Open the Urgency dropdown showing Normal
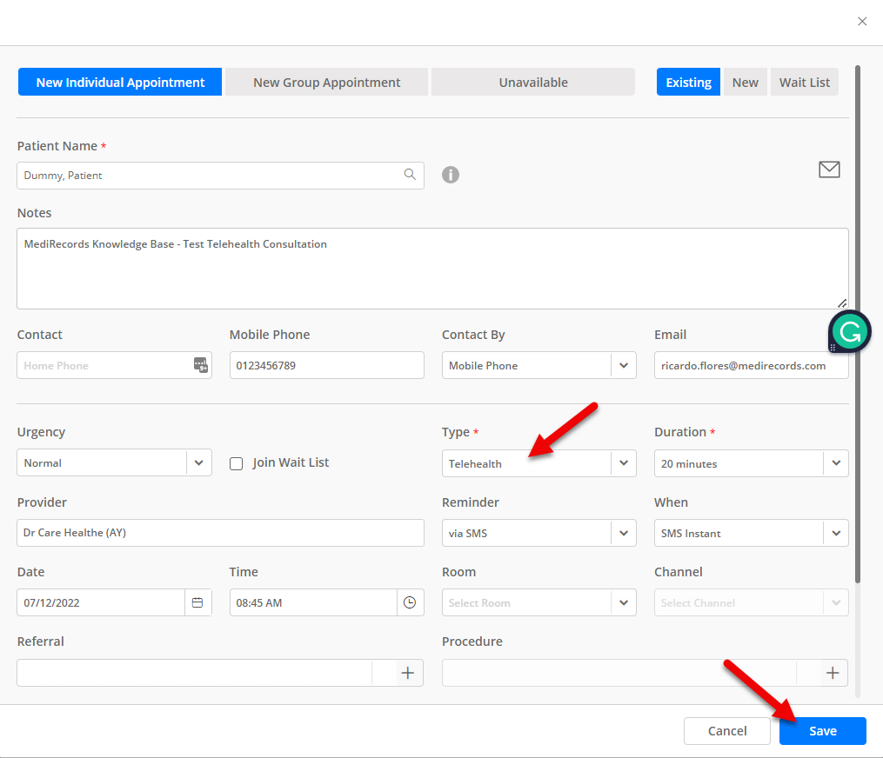 tap(114, 462)
